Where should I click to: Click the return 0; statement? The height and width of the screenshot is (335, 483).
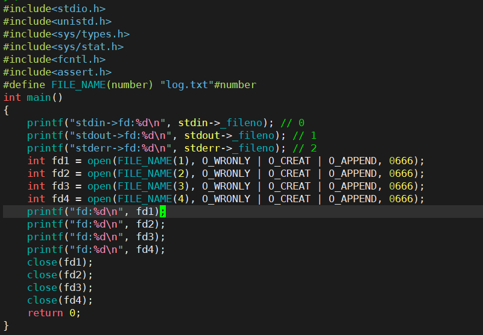54,313
